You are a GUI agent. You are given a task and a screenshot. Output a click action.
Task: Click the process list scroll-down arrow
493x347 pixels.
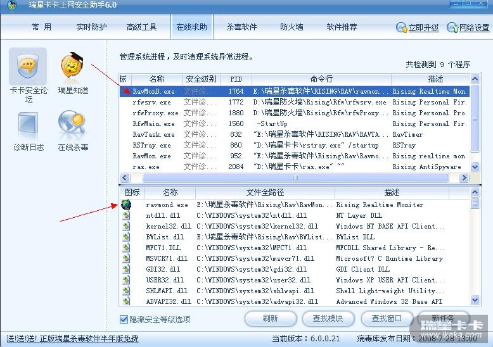pos(475,167)
